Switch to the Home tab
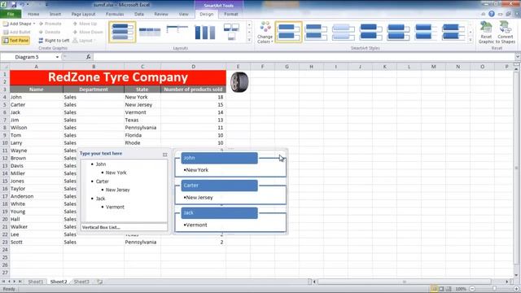The image size is (521, 293). click(33, 14)
